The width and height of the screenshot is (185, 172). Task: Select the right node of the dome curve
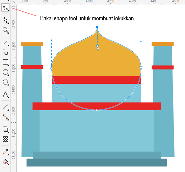141,68
